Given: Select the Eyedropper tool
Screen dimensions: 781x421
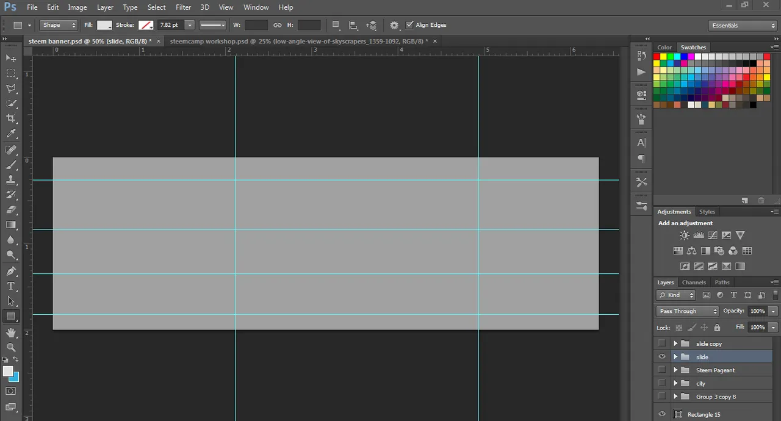Looking at the screenshot, I should click(11, 134).
